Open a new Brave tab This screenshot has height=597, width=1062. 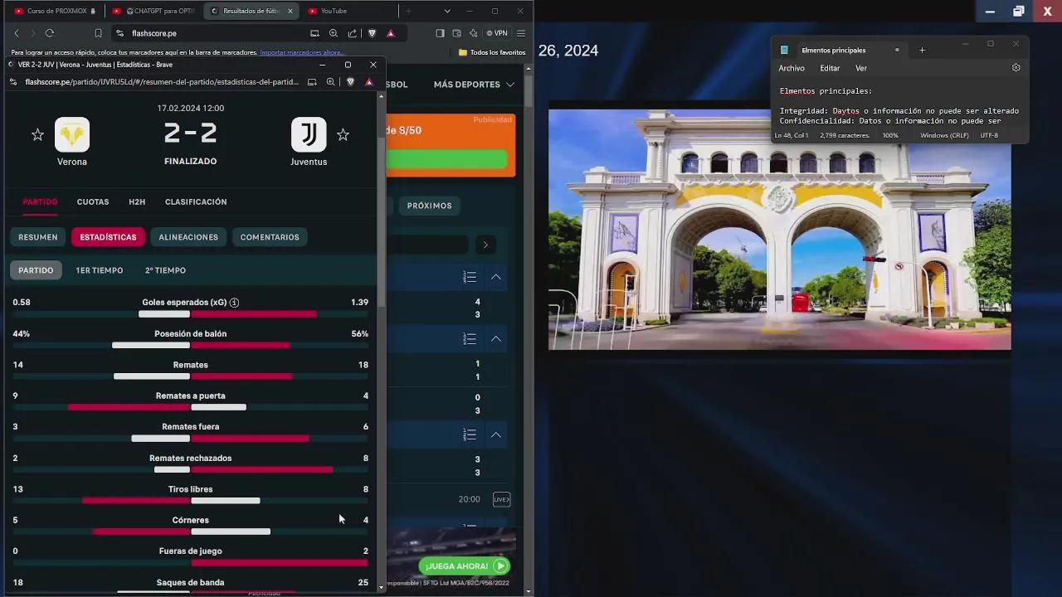(408, 11)
